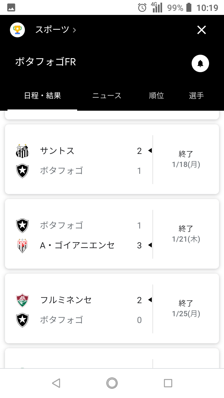Open the A・ゴイアニエンセ team link
The image size is (224, 398).
[77, 245]
